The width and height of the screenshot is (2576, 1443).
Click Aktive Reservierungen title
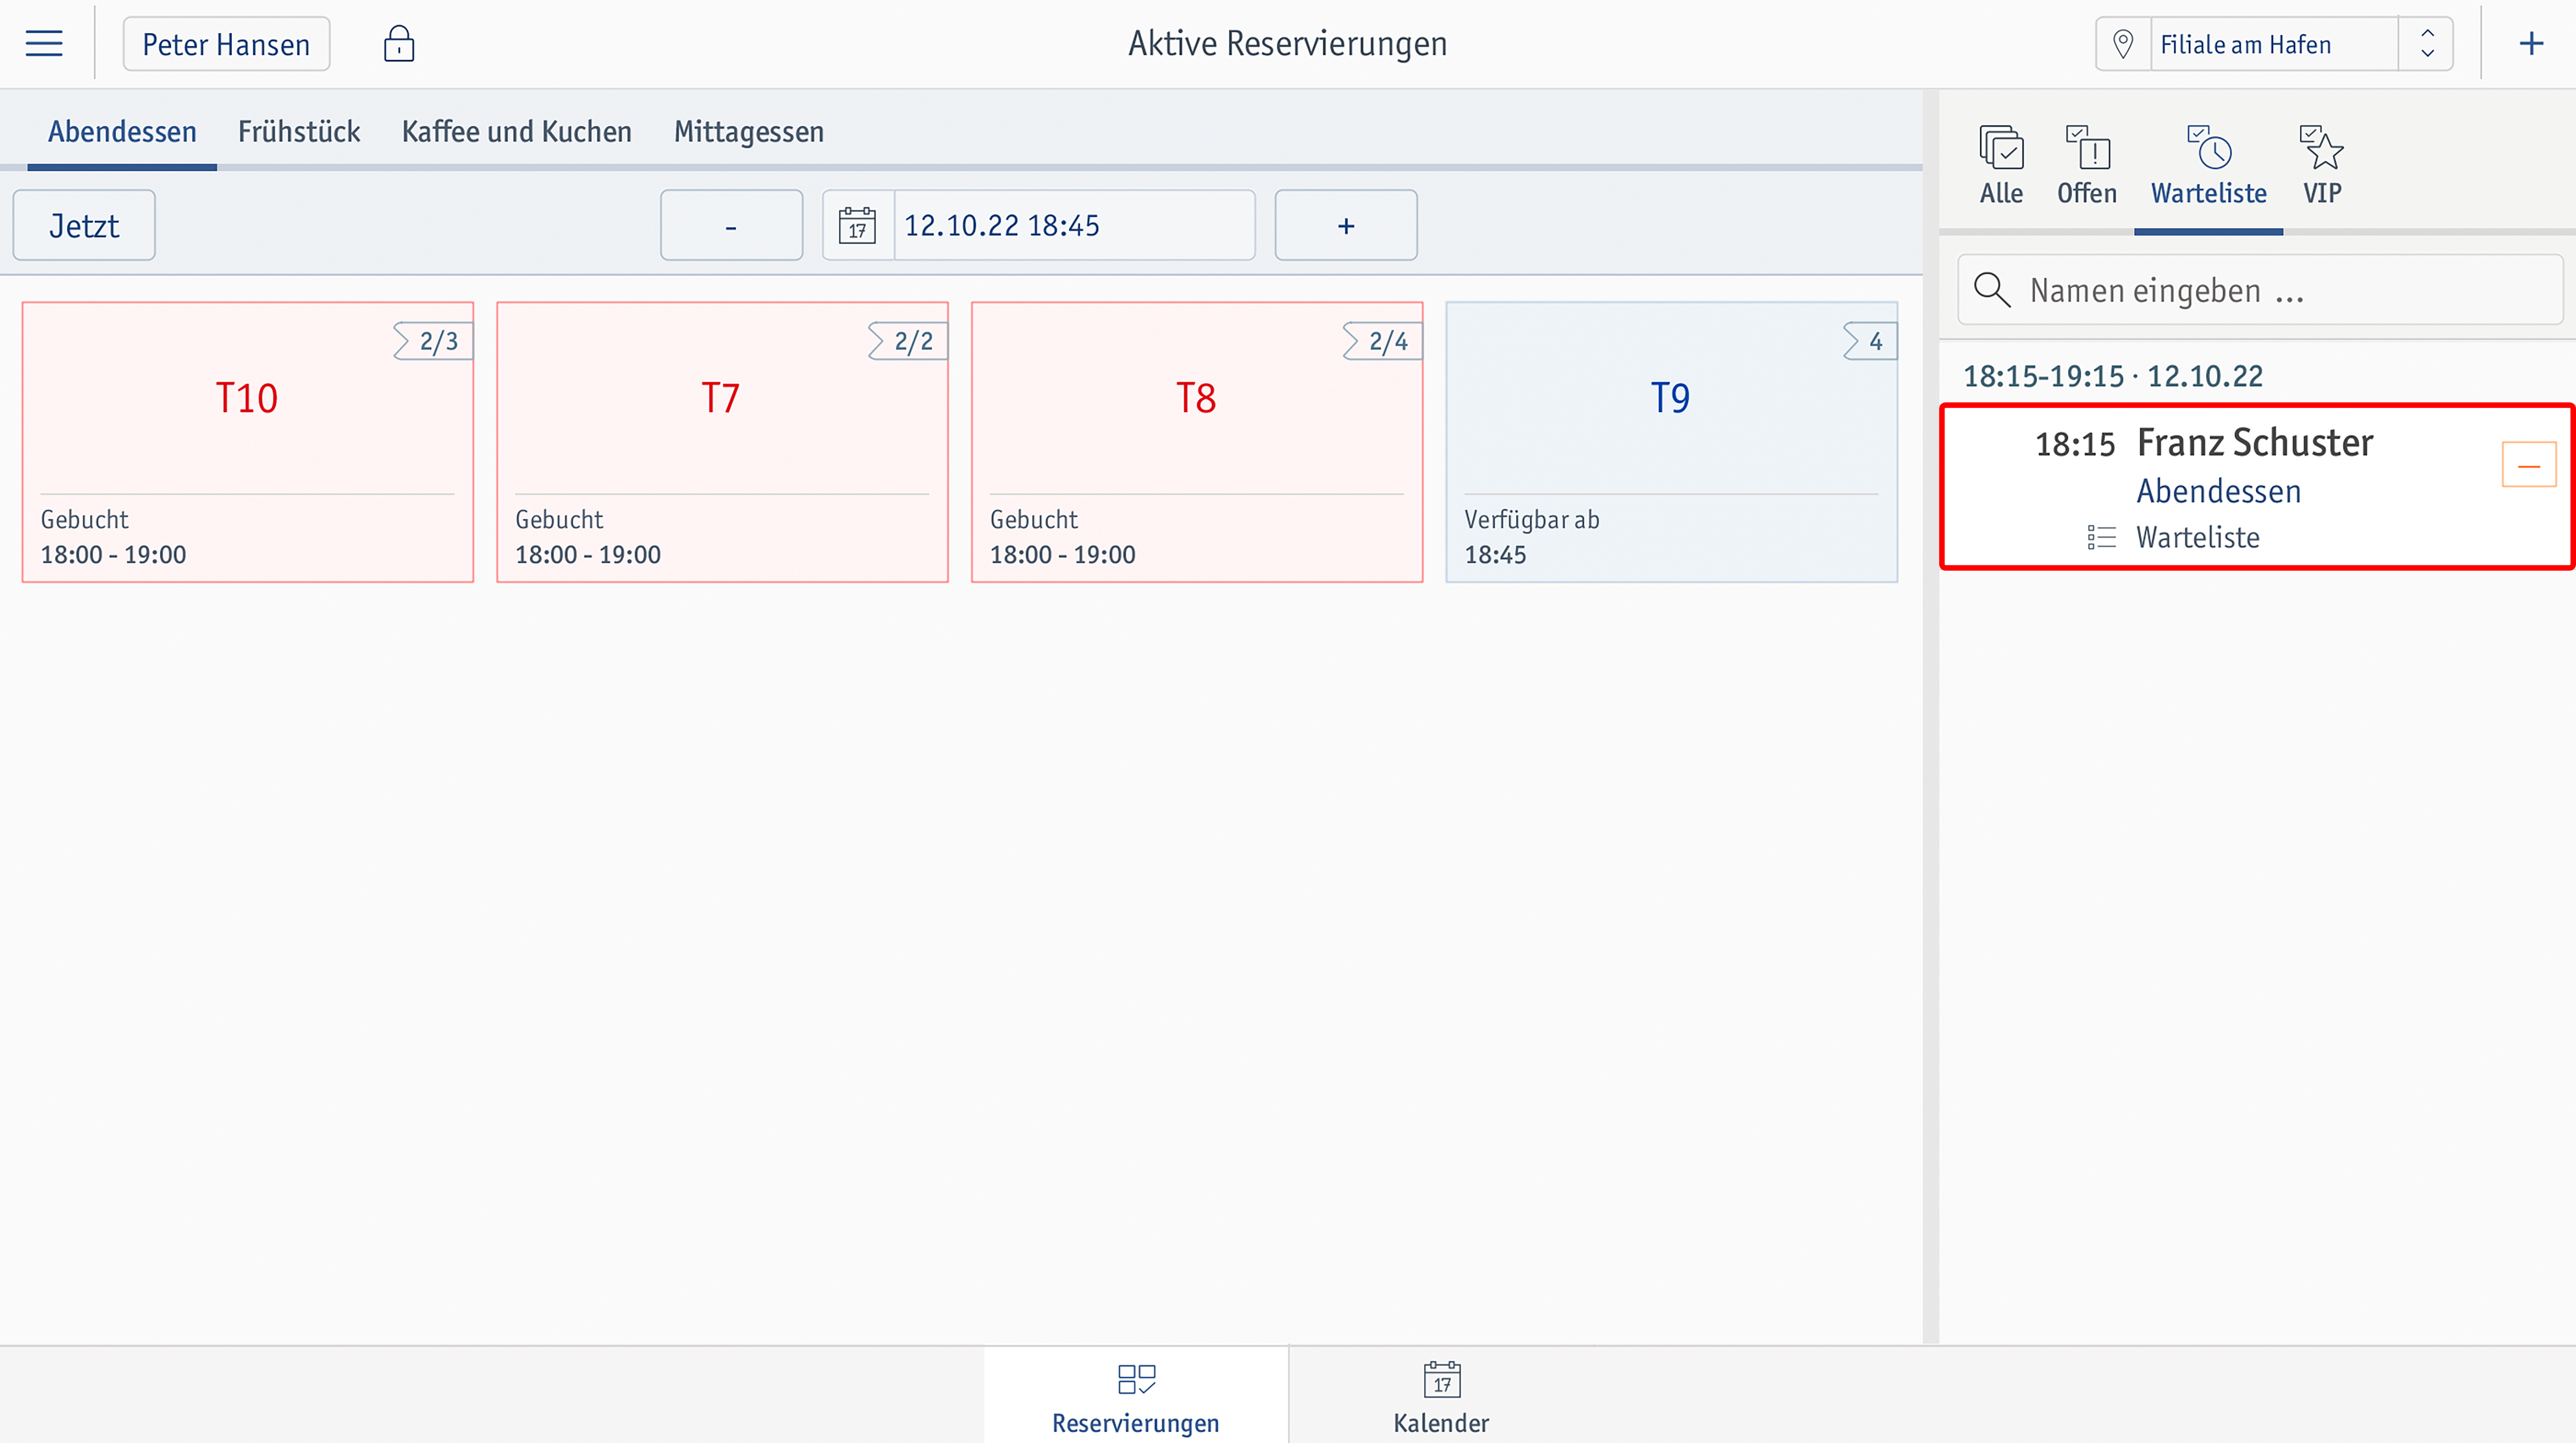click(1288, 44)
